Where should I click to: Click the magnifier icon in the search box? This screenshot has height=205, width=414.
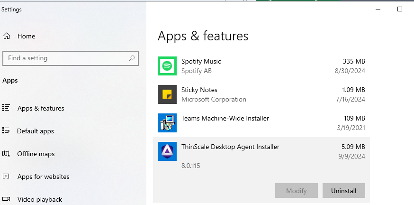(132, 58)
